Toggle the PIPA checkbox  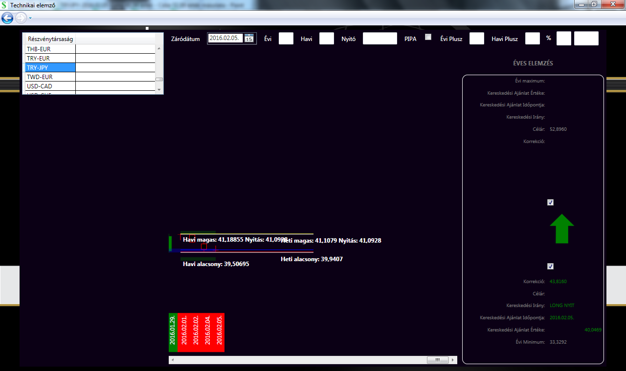428,37
